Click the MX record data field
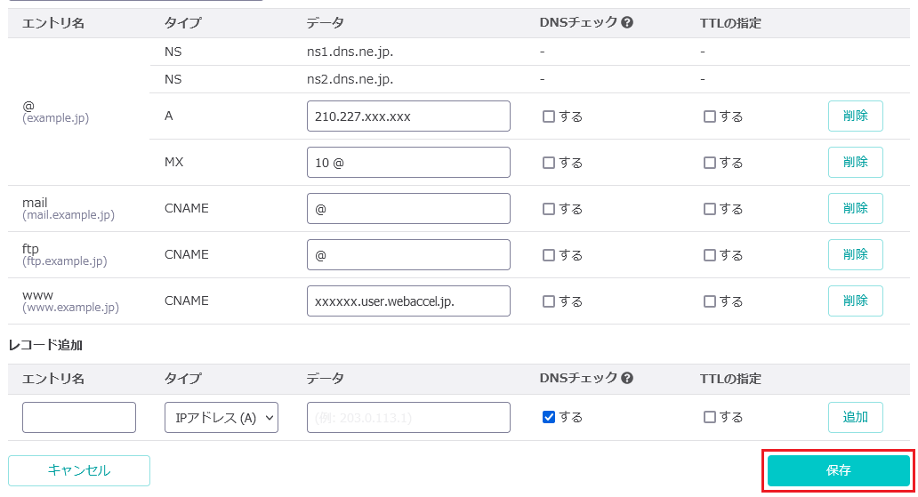Viewport: 918px width, 497px height. point(408,162)
